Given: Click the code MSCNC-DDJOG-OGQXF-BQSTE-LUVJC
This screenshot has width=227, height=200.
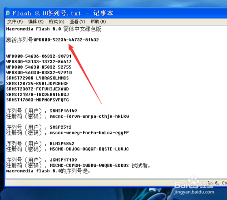Looking at the screenshot, I should pyautogui.click(x=89, y=149).
